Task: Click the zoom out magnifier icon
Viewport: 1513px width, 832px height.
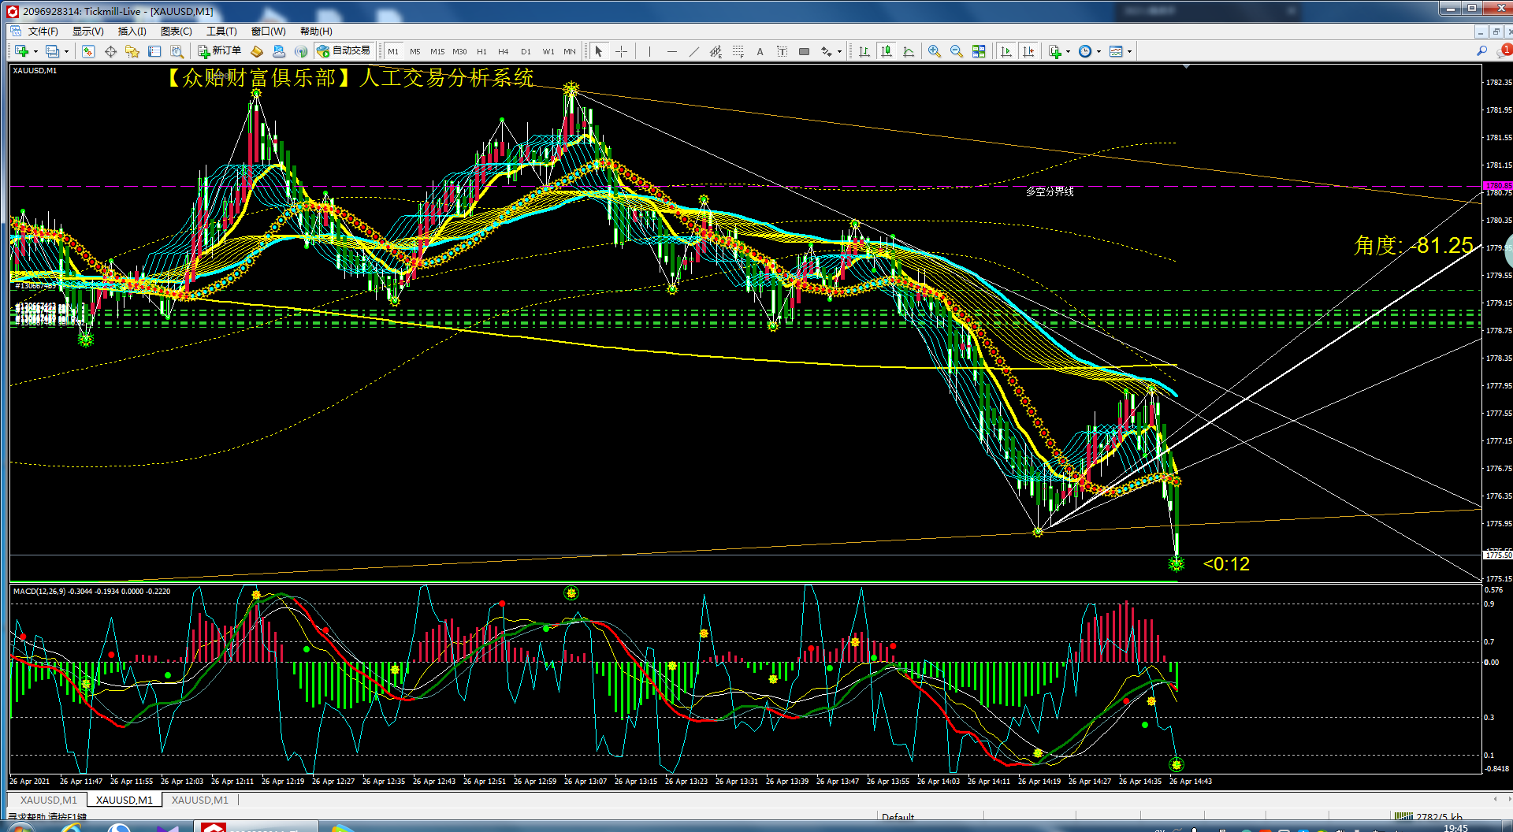Action: pos(957,51)
